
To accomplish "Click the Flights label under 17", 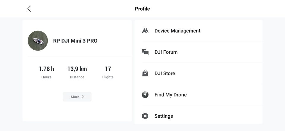I will click(x=108, y=77).
